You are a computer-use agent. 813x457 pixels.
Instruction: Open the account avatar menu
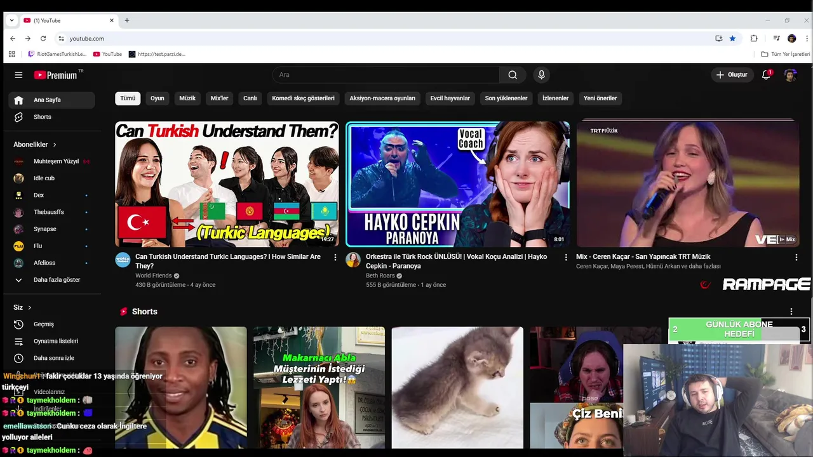click(x=790, y=75)
